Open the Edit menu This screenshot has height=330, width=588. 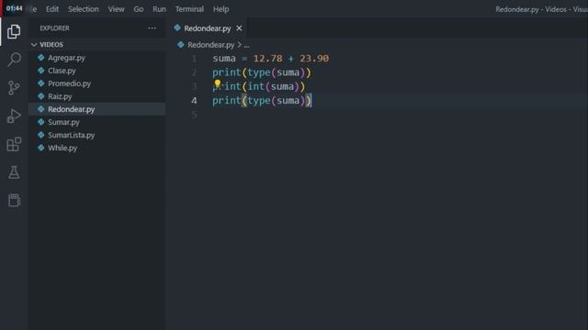coord(52,9)
